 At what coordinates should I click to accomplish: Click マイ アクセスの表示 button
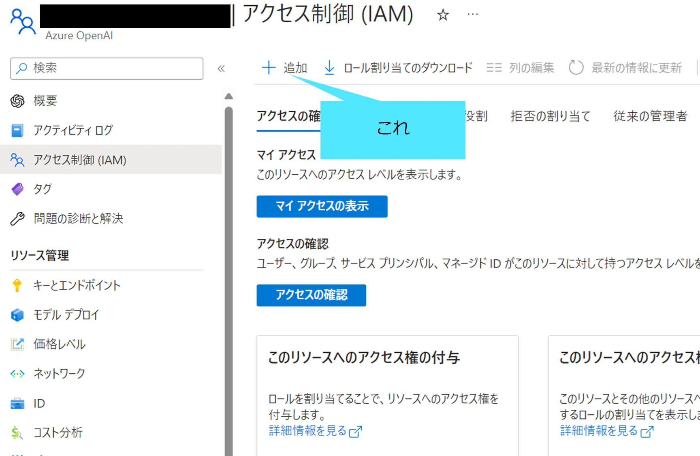322,206
